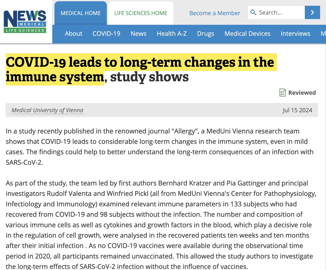Switch to Life Sciences Home tab
Screen dimensions: 326x270
tap(141, 13)
